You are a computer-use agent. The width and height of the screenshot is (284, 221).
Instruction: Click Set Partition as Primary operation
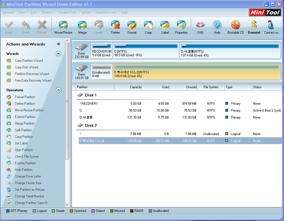coord(30,189)
